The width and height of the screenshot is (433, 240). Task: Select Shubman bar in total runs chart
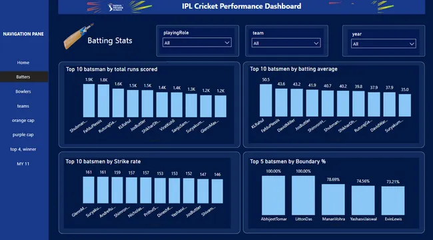89,101
